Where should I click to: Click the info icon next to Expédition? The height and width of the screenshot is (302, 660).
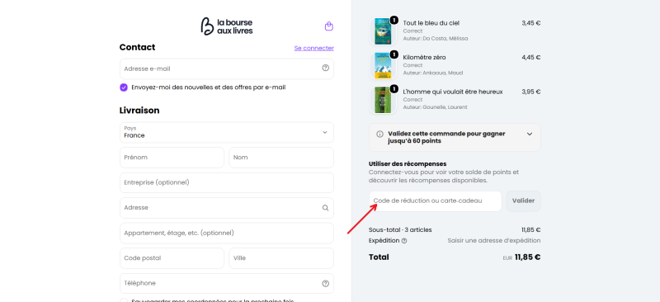click(404, 241)
